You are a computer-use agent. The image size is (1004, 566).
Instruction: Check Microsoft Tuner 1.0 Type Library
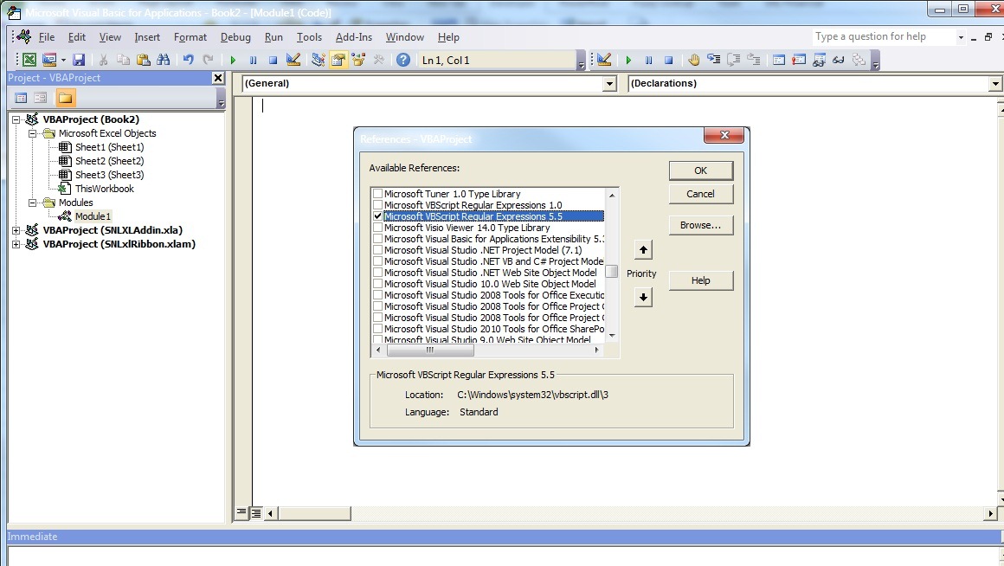tap(377, 193)
